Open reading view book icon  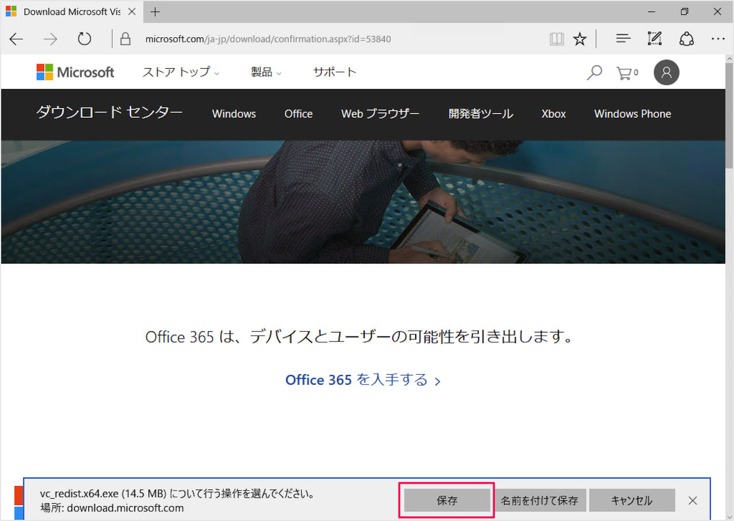(556, 39)
